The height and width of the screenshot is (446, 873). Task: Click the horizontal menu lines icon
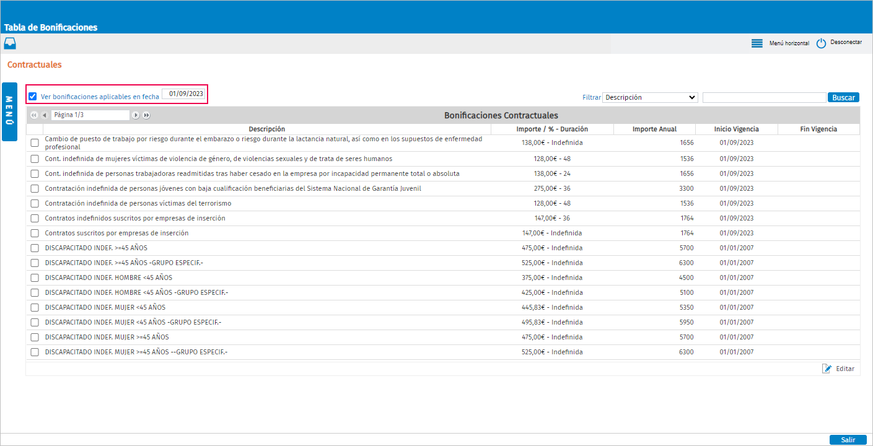[x=757, y=43]
